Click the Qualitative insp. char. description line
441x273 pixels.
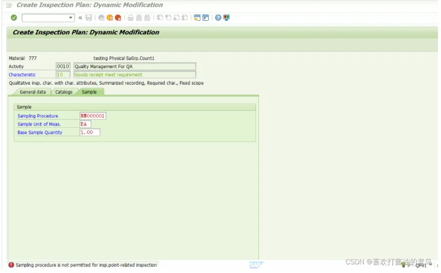click(x=106, y=83)
